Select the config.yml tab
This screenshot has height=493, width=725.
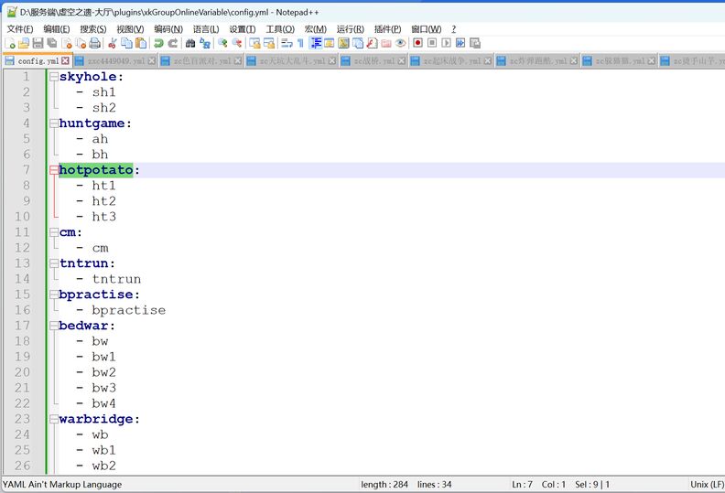38,61
